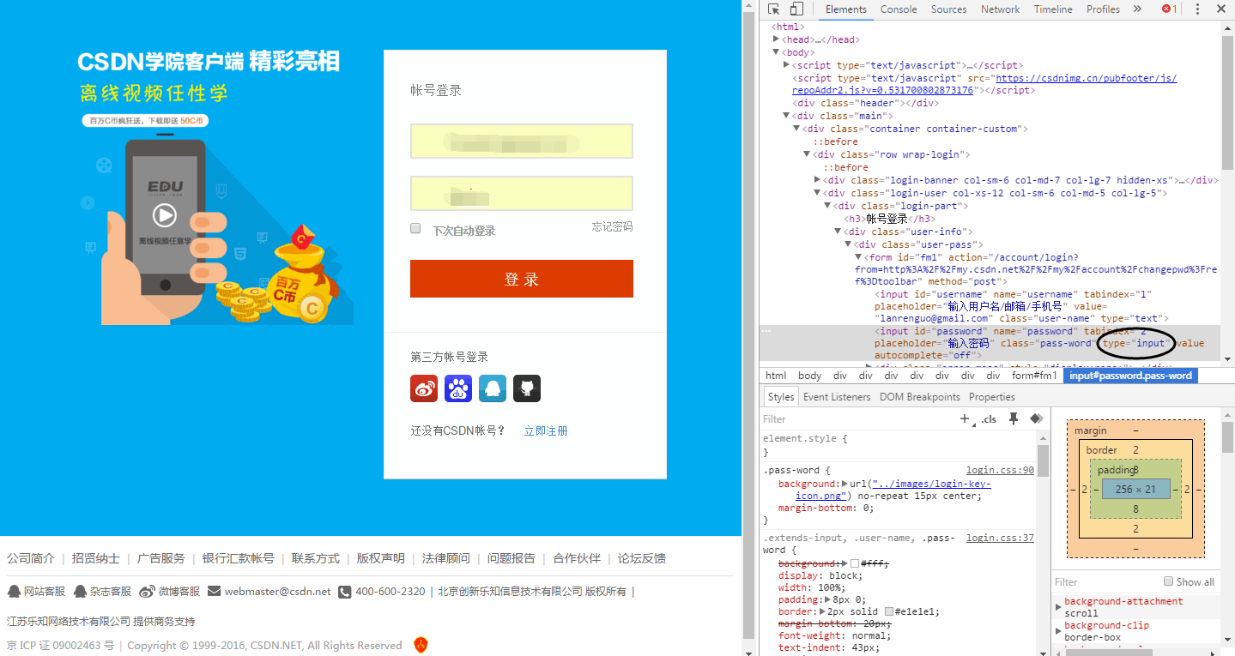Switch to the Event Listeners pane
This screenshot has height=656, width=1235.
point(837,397)
